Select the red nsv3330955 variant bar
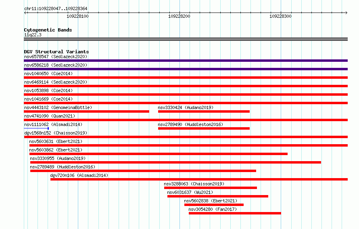359x229 pixels. tap(175, 162)
